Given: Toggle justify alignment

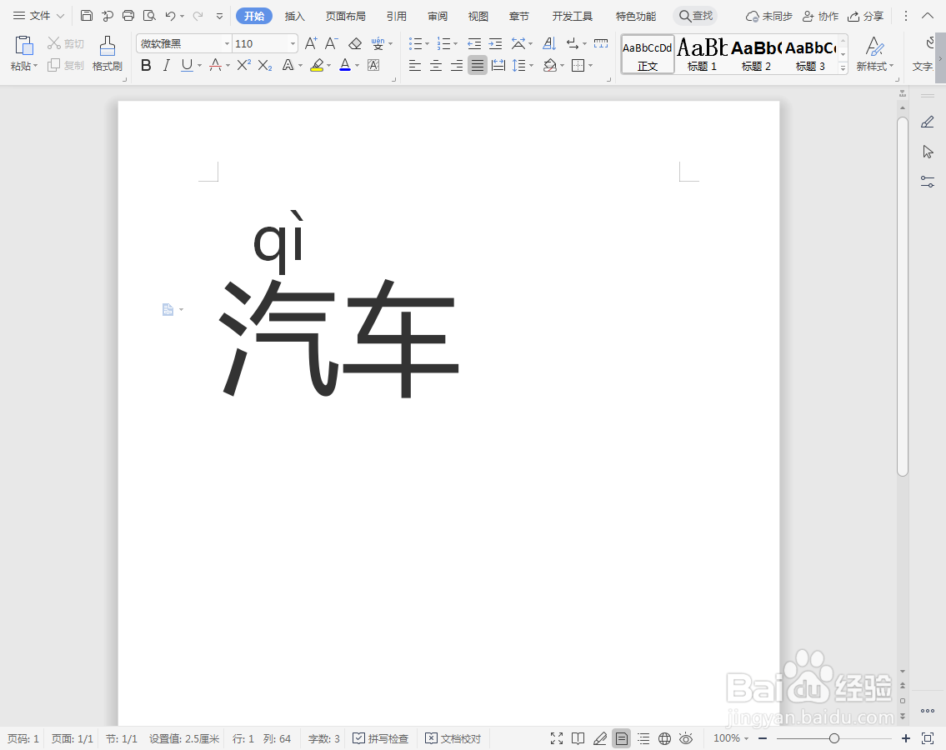Looking at the screenshot, I should coord(478,65).
